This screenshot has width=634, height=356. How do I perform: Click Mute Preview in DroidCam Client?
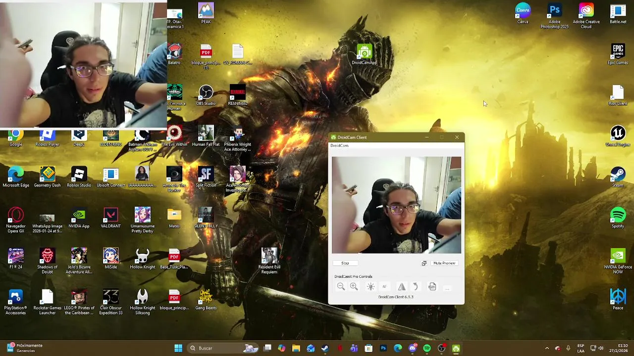[444, 263]
